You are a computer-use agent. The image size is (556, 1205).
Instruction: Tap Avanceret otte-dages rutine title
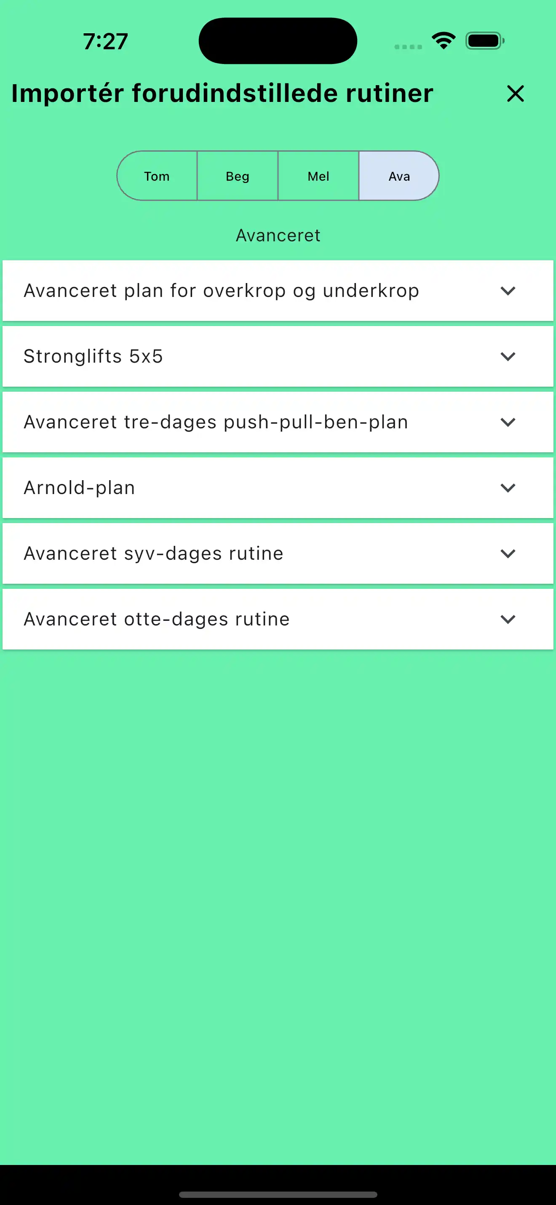coord(157,619)
